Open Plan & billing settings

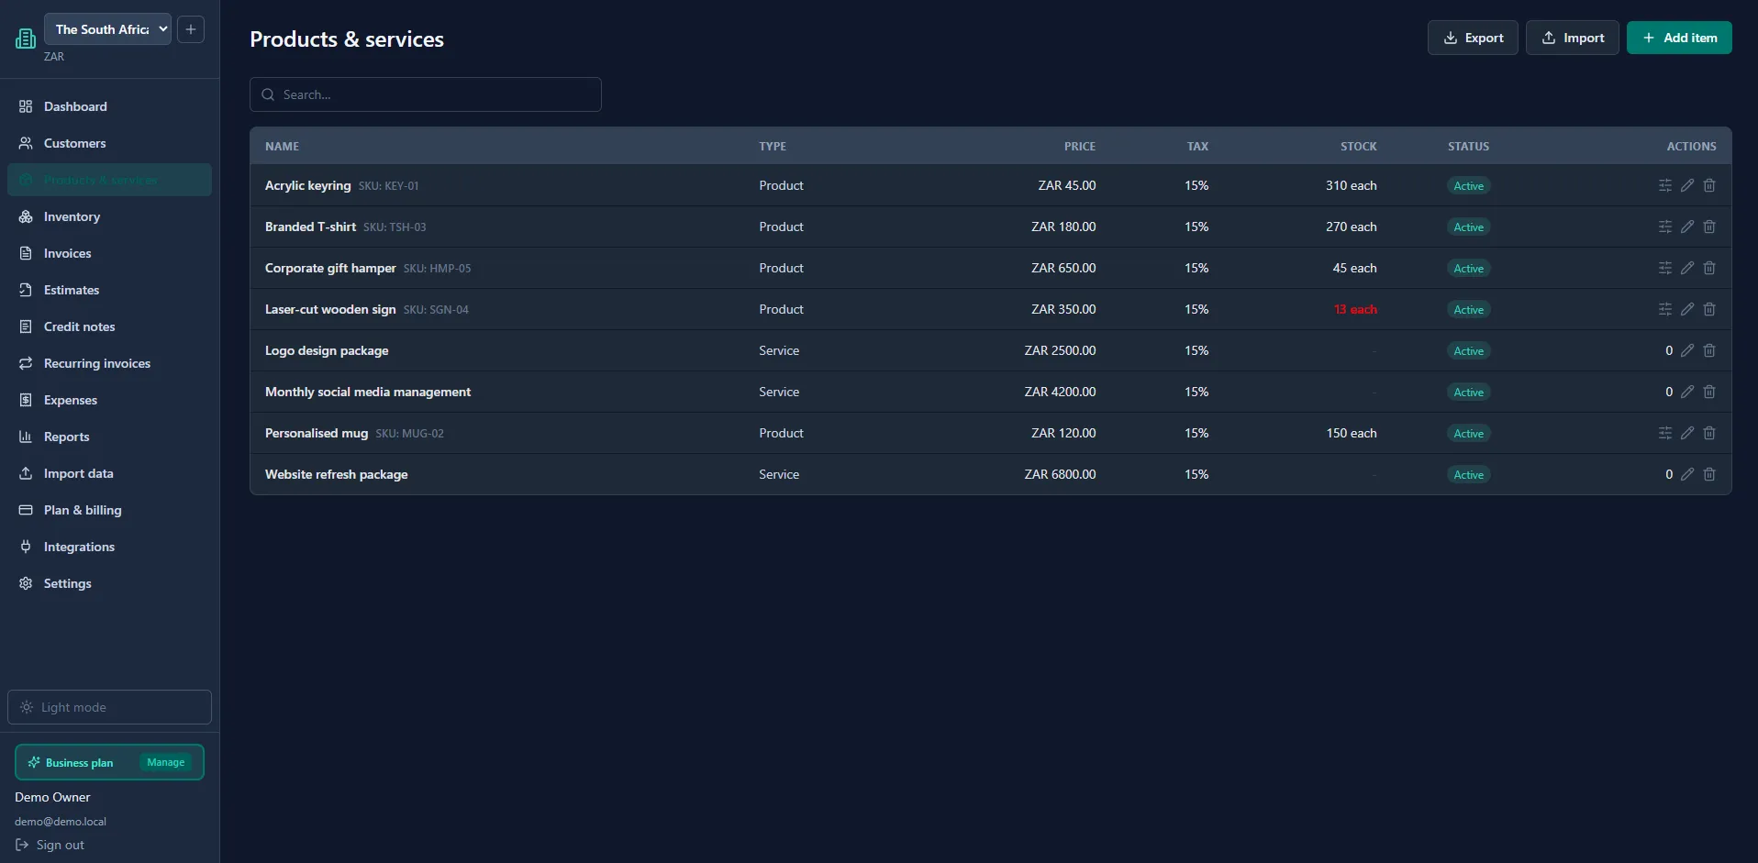click(x=109, y=510)
